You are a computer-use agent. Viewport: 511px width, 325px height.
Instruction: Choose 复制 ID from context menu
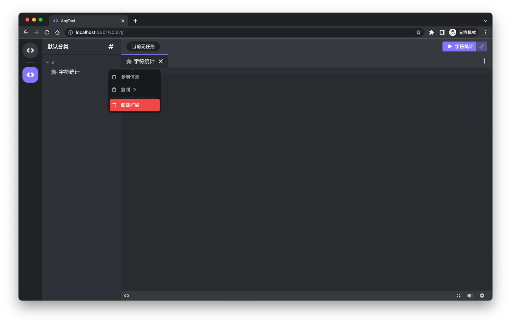click(x=135, y=90)
